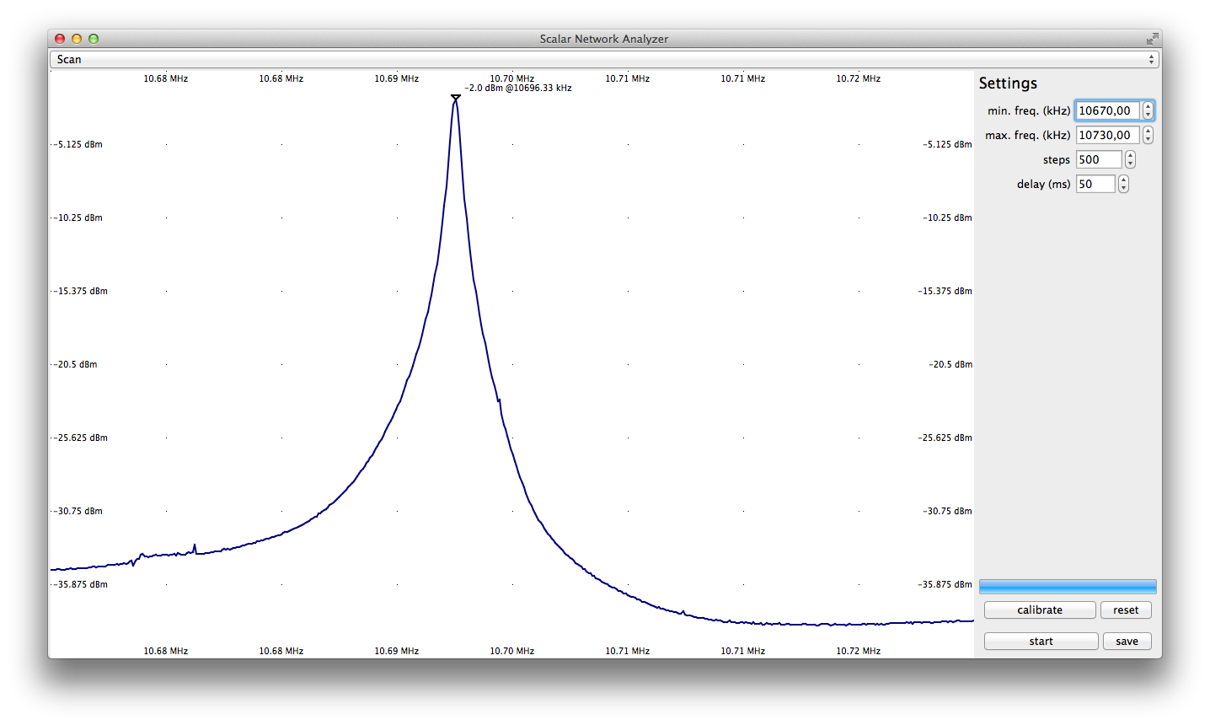Click the min. freq. stepper arrows

[x=1148, y=110]
